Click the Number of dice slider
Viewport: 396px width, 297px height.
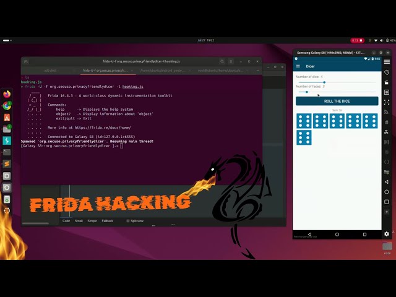tap(337, 82)
